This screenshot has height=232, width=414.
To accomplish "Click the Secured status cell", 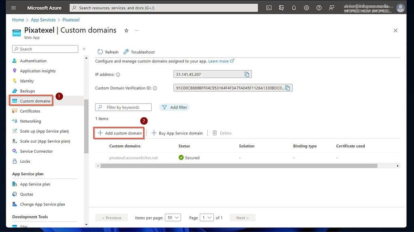I will coord(189,158).
